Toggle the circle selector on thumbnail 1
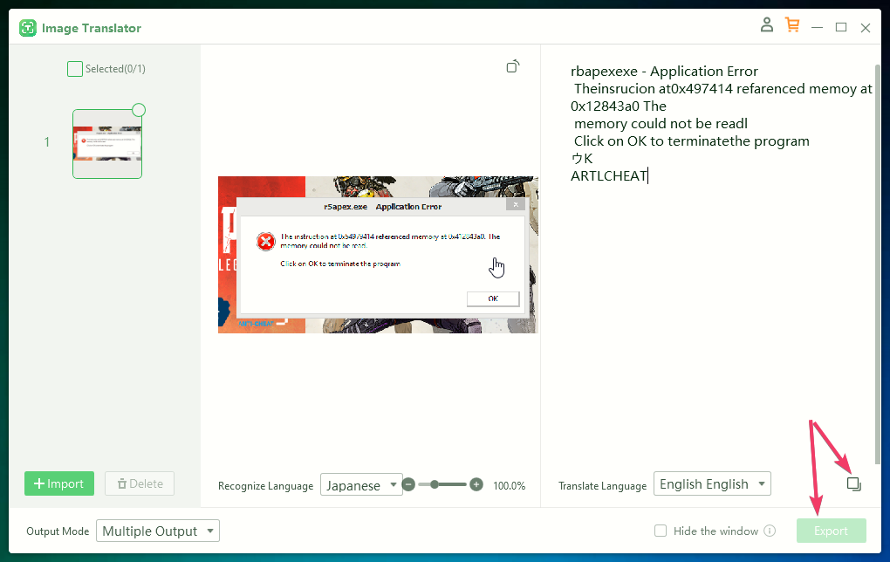 coord(139,110)
